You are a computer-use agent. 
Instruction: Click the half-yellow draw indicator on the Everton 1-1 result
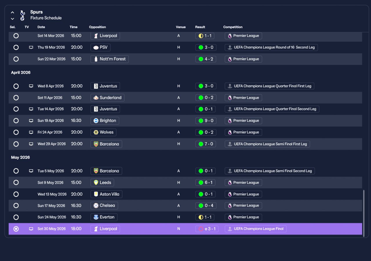click(x=201, y=217)
